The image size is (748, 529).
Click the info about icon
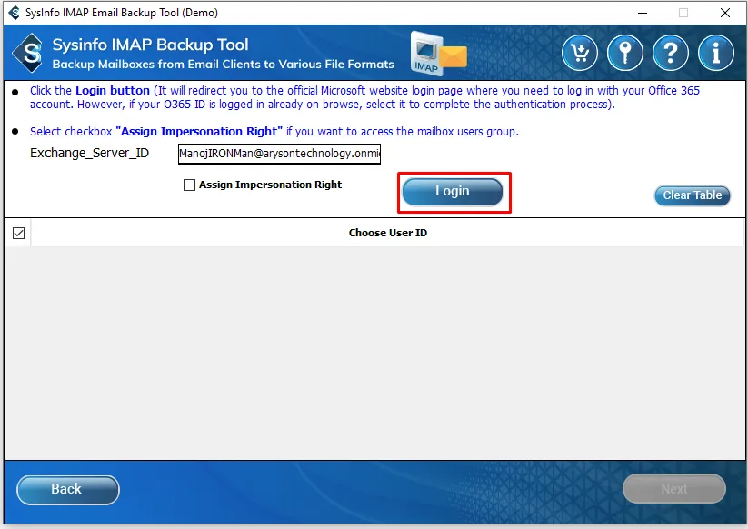[715, 53]
